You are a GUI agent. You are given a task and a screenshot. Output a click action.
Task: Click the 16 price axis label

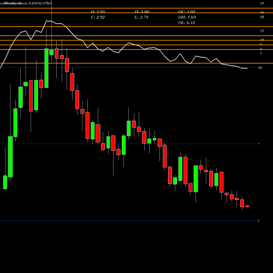click(262, 13)
